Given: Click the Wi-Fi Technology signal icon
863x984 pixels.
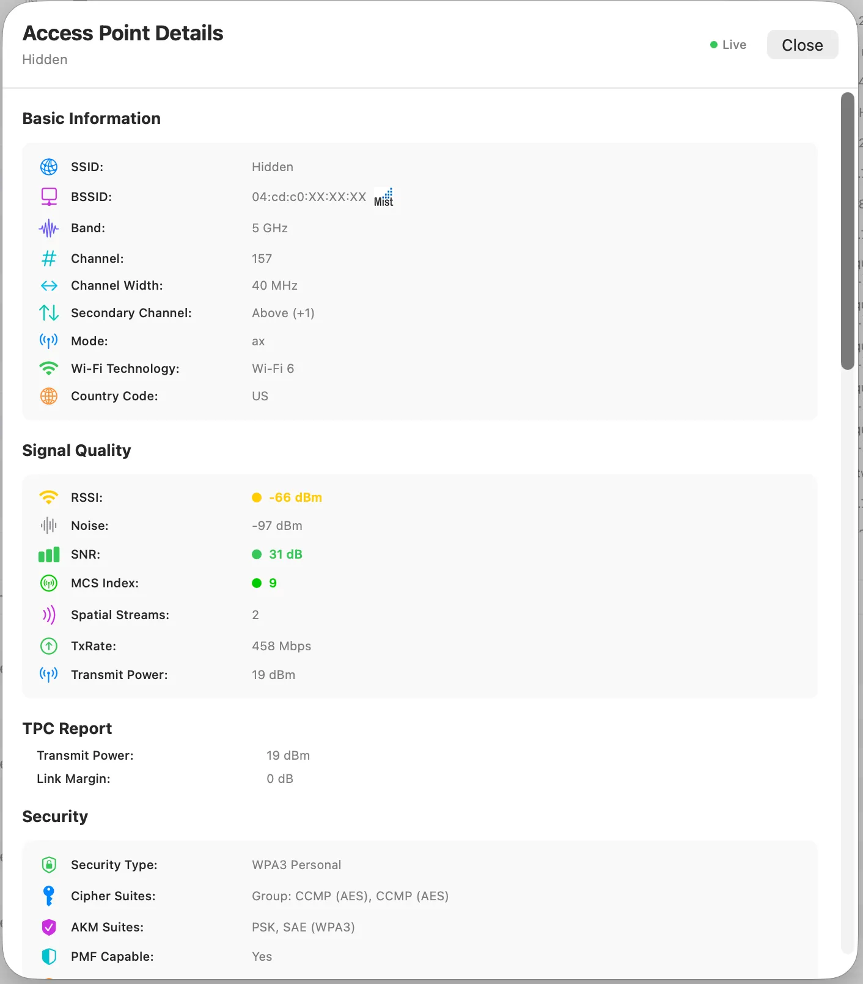Looking at the screenshot, I should coord(49,368).
